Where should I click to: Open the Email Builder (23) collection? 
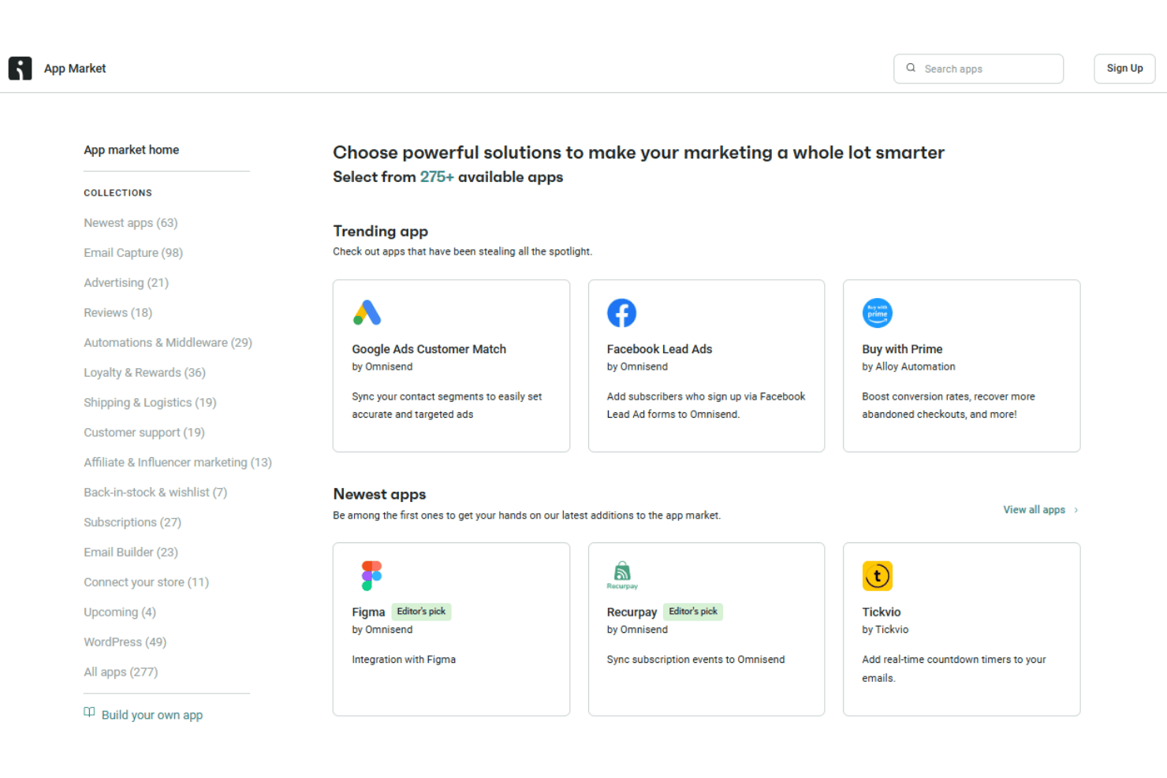click(x=131, y=553)
